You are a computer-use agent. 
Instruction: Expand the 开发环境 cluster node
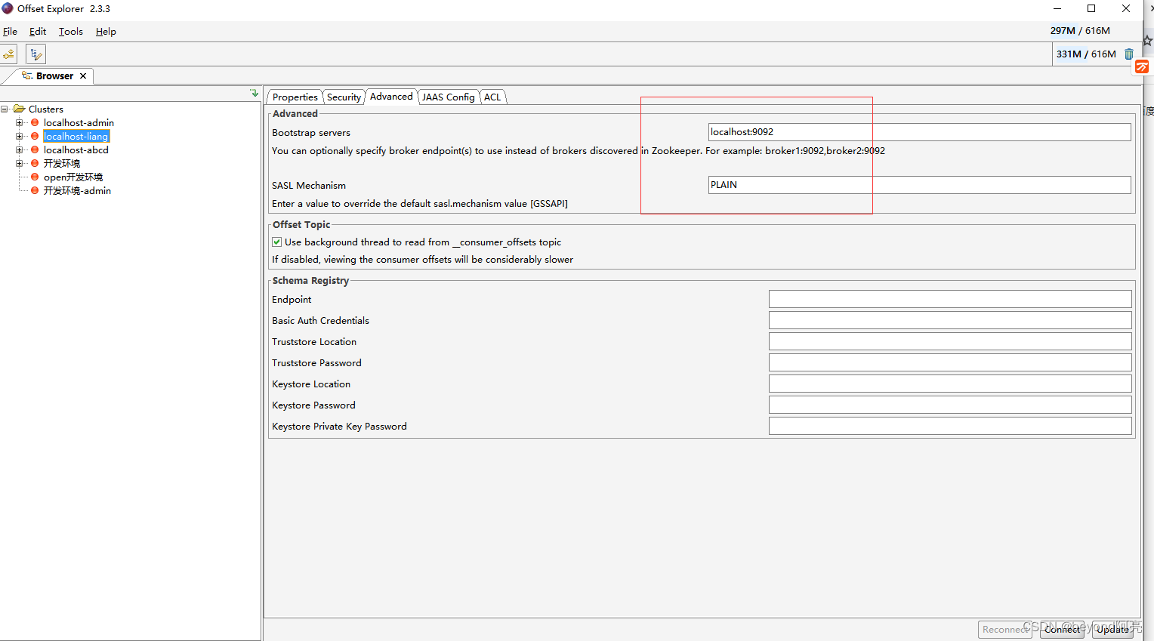point(20,163)
